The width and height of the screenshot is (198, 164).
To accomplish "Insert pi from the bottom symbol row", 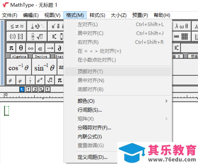I will click(x=59, y=80).
